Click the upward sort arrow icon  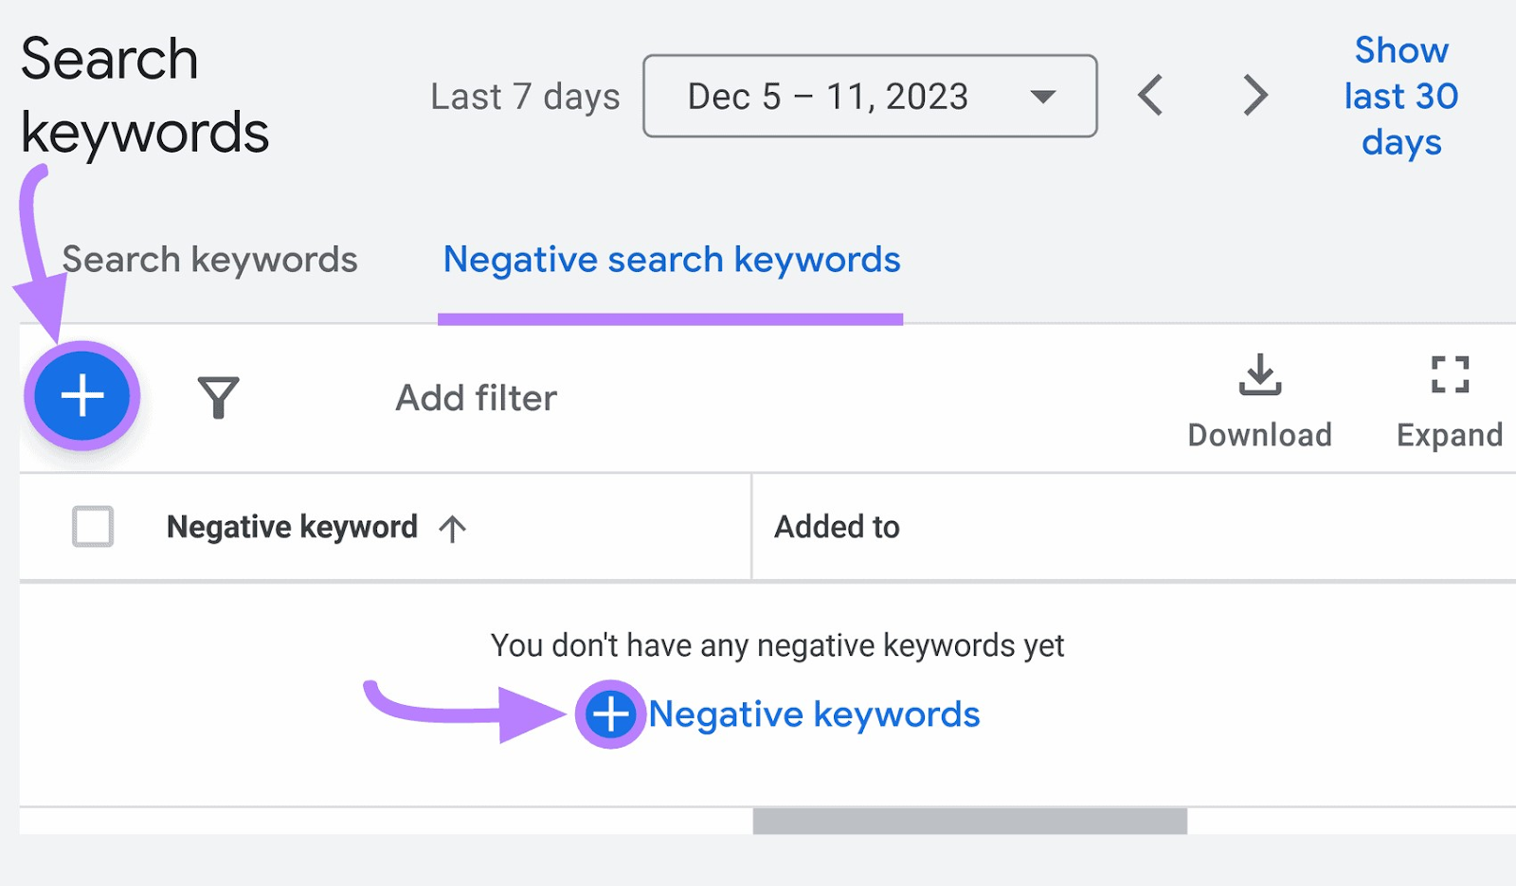coord(455,527)
